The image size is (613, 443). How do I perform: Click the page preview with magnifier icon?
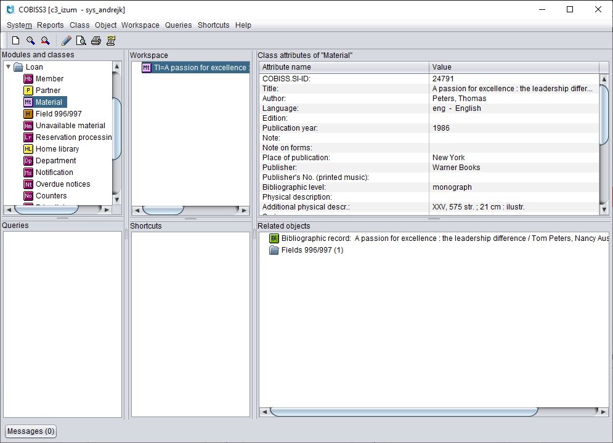click(81, 41)
